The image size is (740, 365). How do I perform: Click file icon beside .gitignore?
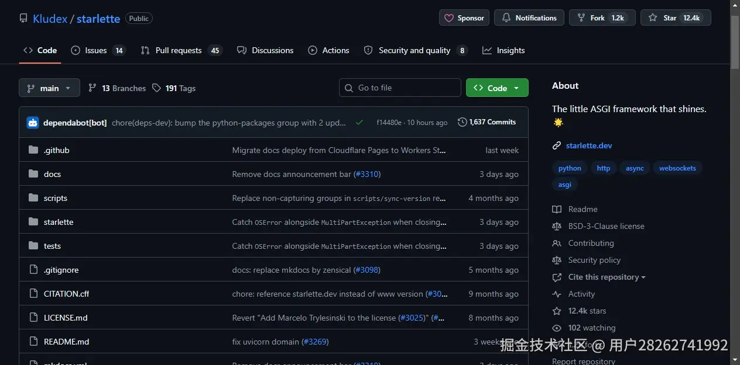point(33,270)
